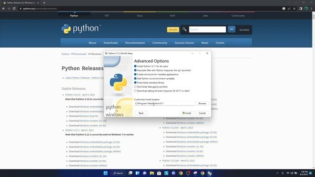Toggle 'Add Python to environment variables'

click(x=135, y=79)
